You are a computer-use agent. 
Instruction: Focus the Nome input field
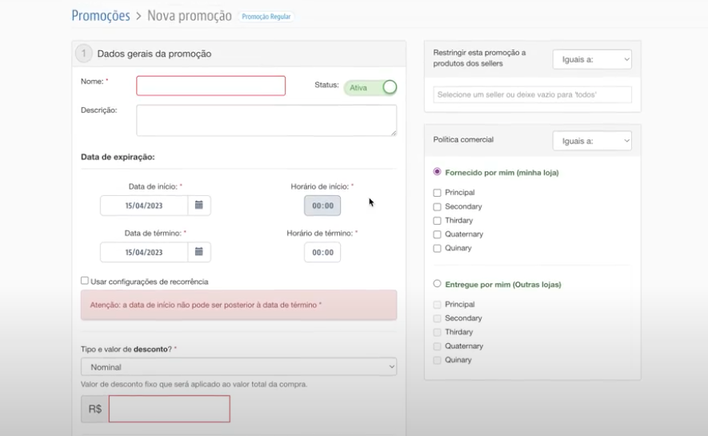[211, 86]
